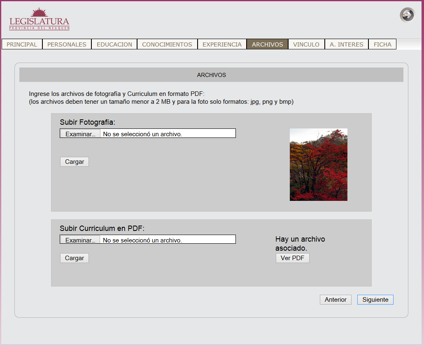Go to the EDUCACION tab

coord(114,44)
